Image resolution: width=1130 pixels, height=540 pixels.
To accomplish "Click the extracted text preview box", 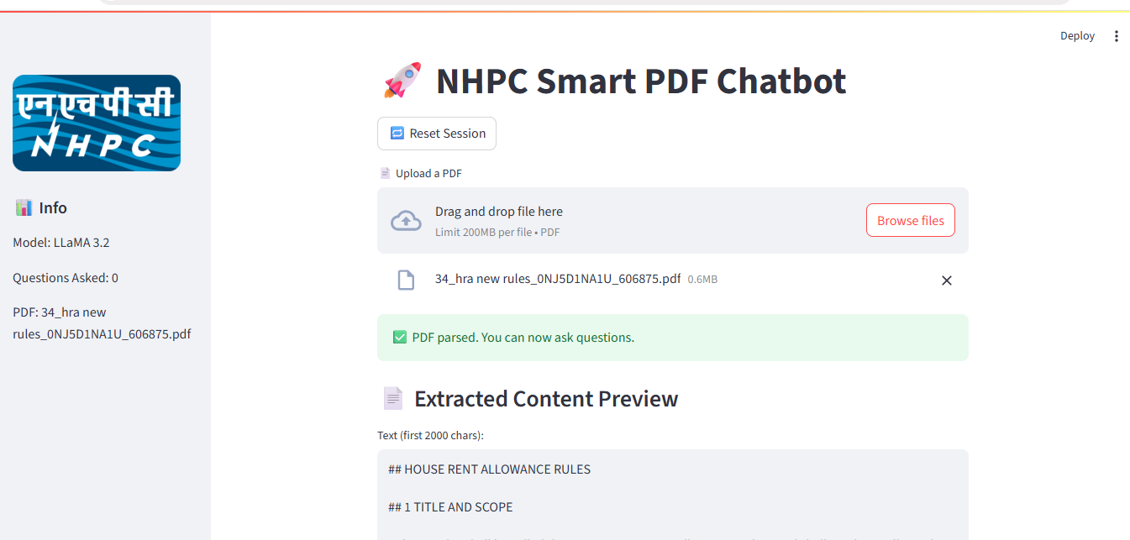I will pos(673,495).
